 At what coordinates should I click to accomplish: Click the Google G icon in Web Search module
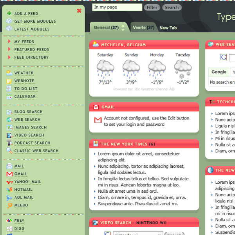(224, 57)
